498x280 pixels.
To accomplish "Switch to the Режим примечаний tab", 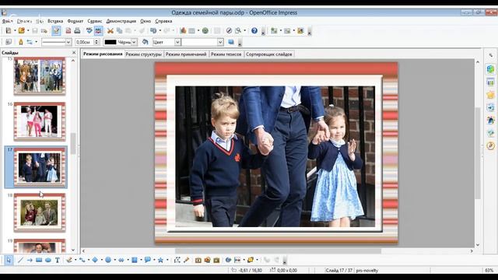I will point(186,54).
